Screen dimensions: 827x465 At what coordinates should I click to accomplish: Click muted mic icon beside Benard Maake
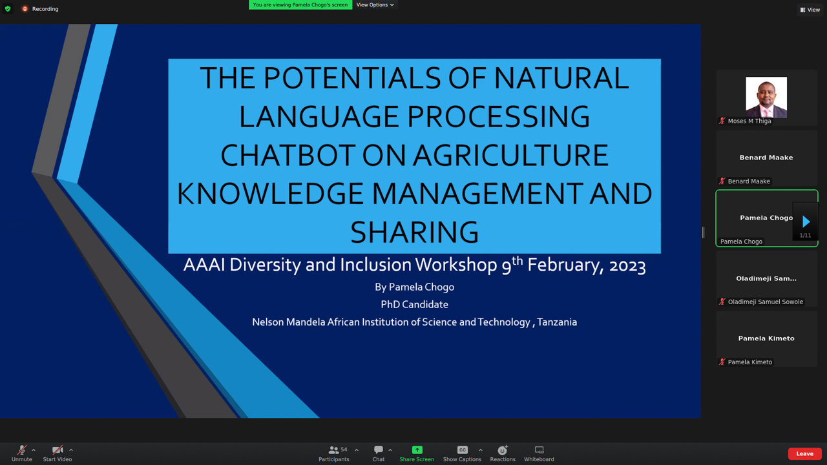point(722,181)
